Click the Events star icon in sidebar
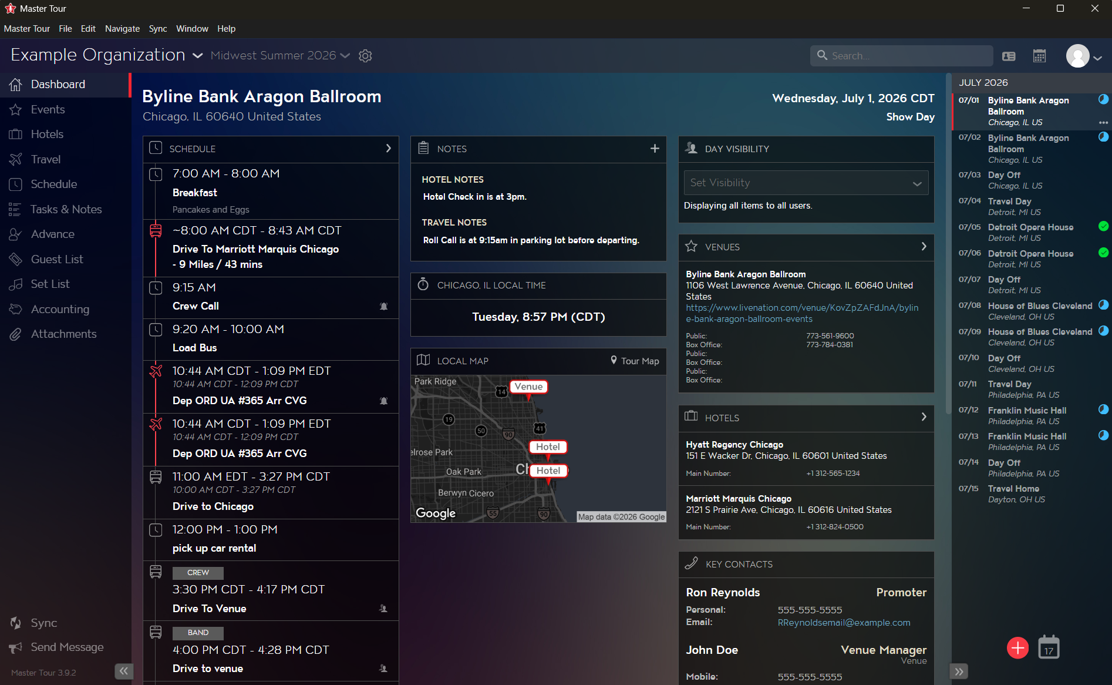The image size is (1112, 685). (16, 110)
